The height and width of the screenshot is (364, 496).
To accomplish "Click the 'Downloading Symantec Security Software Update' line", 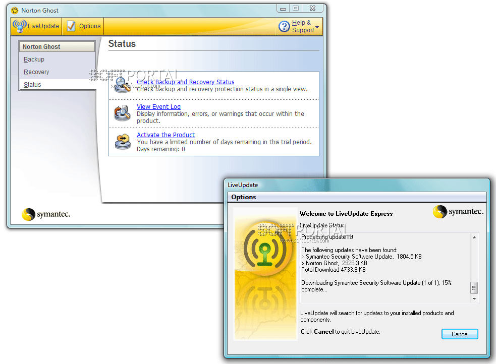I will click(x=376, y=286).
